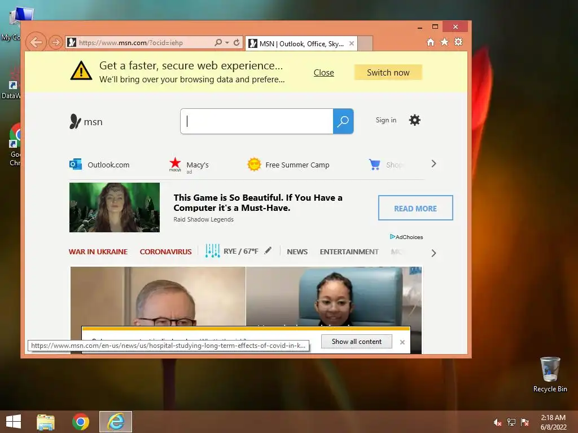Click the yellow warning triangle icon
Screen dimensions: 578x433
(81, 70)
